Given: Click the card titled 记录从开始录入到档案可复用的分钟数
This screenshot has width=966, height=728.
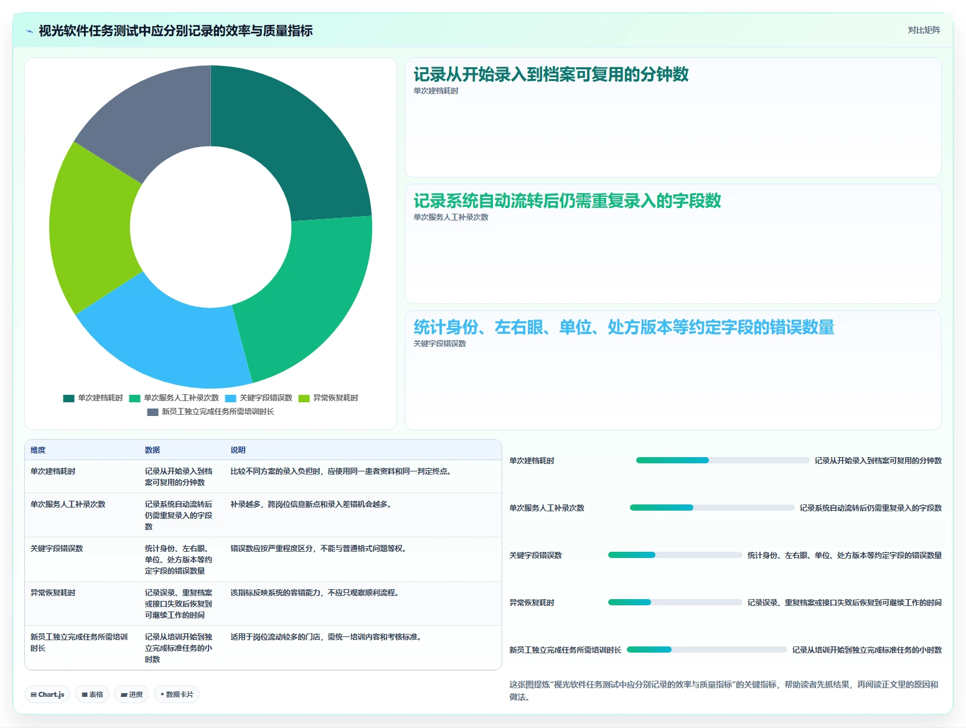Looking at the screenshot, I should pyautogui.click(x=673, y=117).
